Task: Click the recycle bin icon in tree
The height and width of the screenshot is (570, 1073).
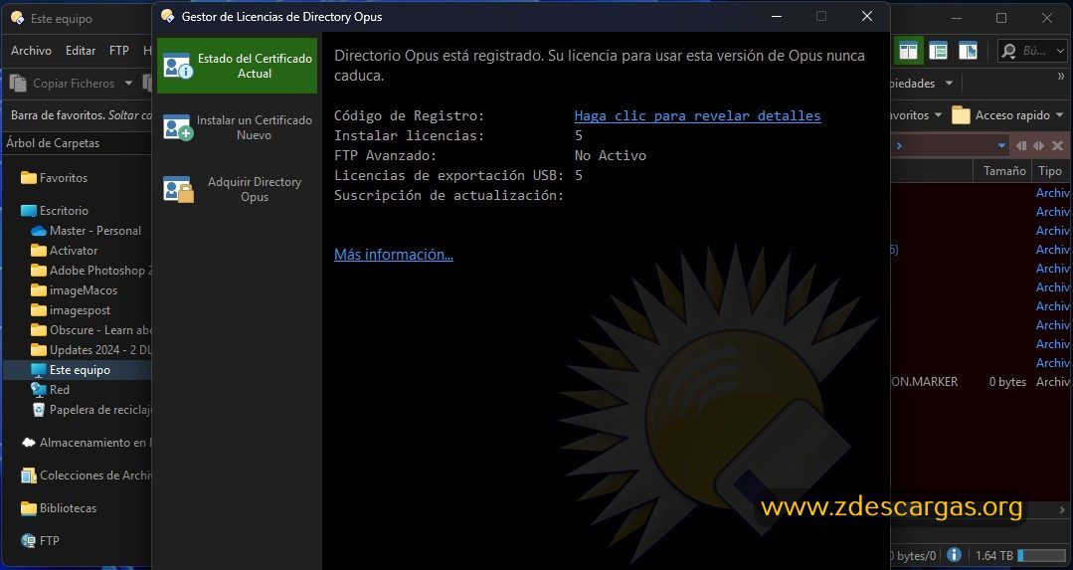Action: pos(39,410)
